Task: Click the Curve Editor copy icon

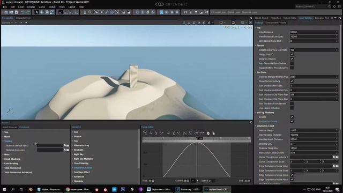Action: [x=208, y=133]
